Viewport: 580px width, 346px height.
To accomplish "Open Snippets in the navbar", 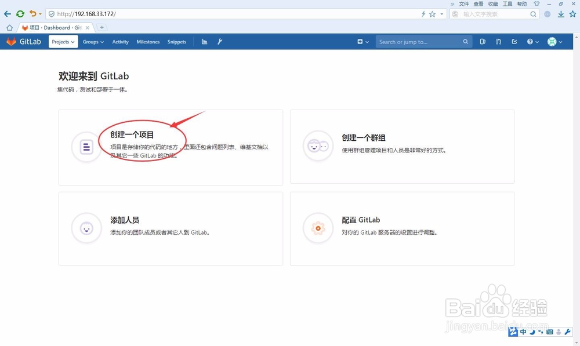I will (x=177, y=42).
